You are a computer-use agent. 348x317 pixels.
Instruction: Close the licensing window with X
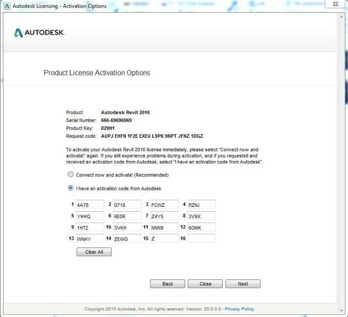(x=335, y=4)
